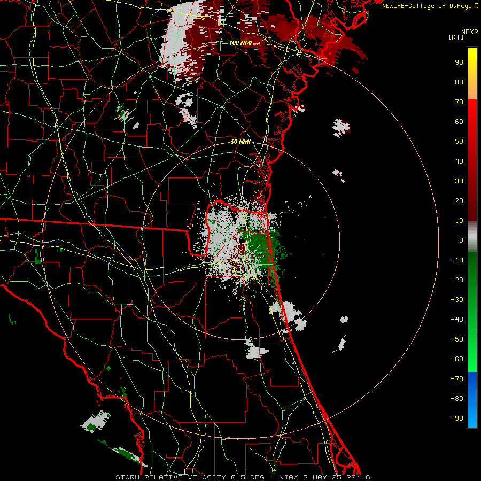Click the KT units label above the scale
Image resolution: width=481 pixels, height=481 pixels.
[x=456, y=37]
